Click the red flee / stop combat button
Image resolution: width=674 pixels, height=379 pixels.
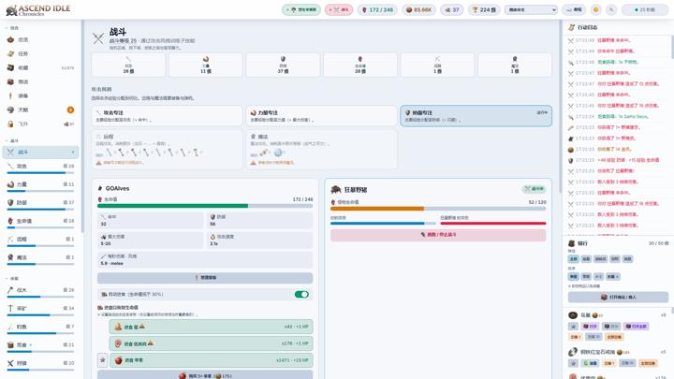(438, 235)
